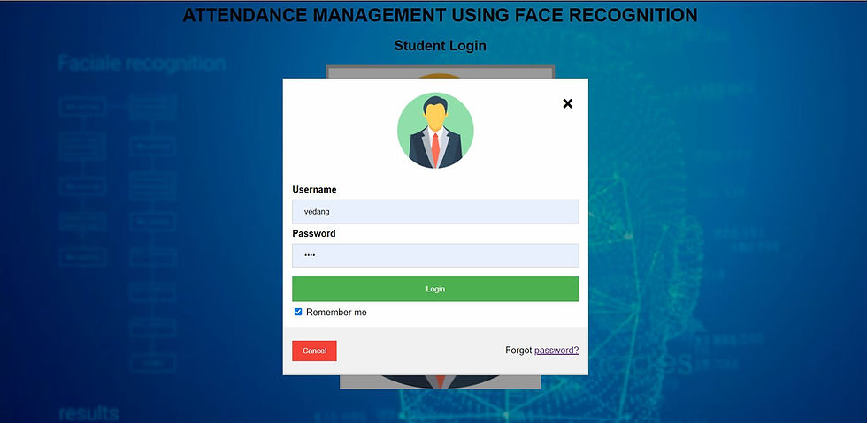Click the Password label
Image resolution: width=867 pixels, height=423 pixels.
(x=313, y=234)
